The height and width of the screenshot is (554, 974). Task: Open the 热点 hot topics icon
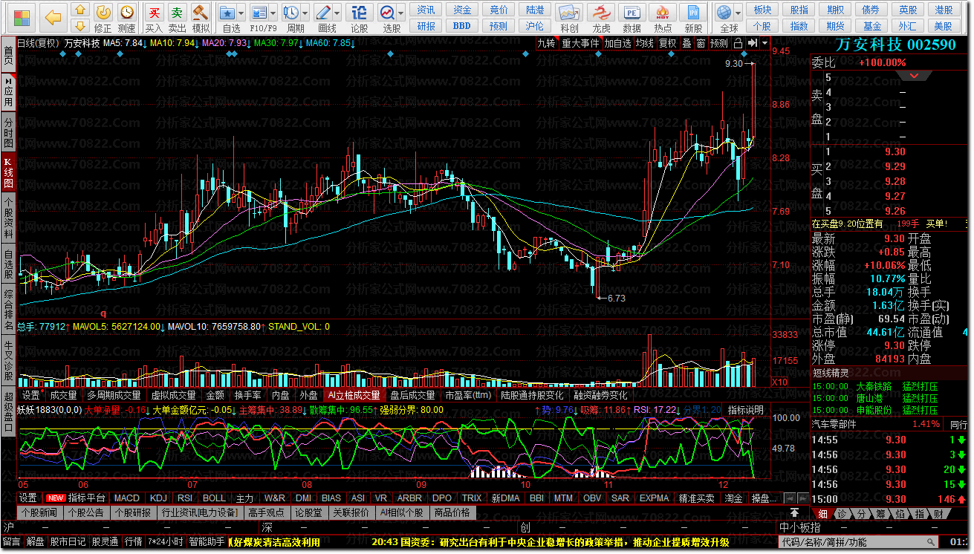(x=663, y=13)
